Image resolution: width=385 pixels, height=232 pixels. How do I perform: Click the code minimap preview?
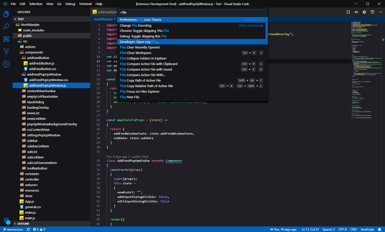click(x=366, y=70)
